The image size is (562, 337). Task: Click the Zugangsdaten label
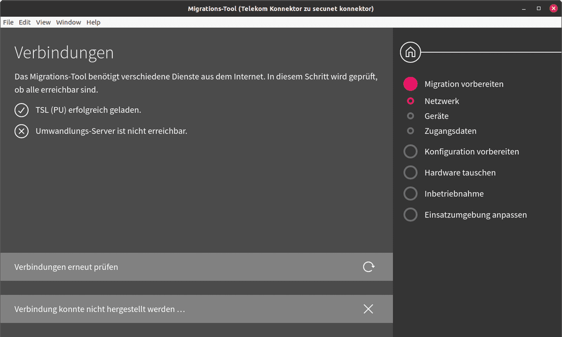tap(451, 131)
